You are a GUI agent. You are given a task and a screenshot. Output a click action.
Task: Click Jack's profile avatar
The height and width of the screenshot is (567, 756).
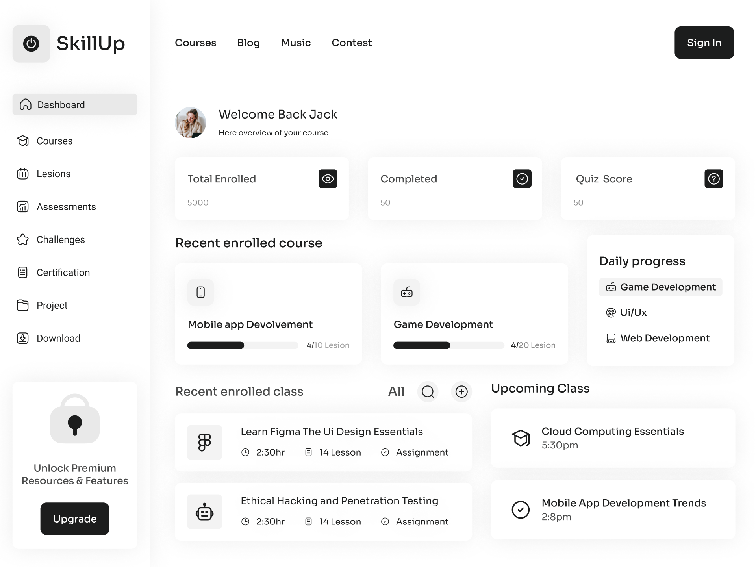pos(190,122)
